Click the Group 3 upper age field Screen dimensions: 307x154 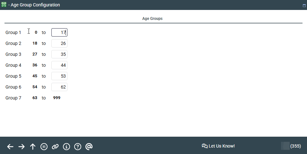tap(59, 54)
